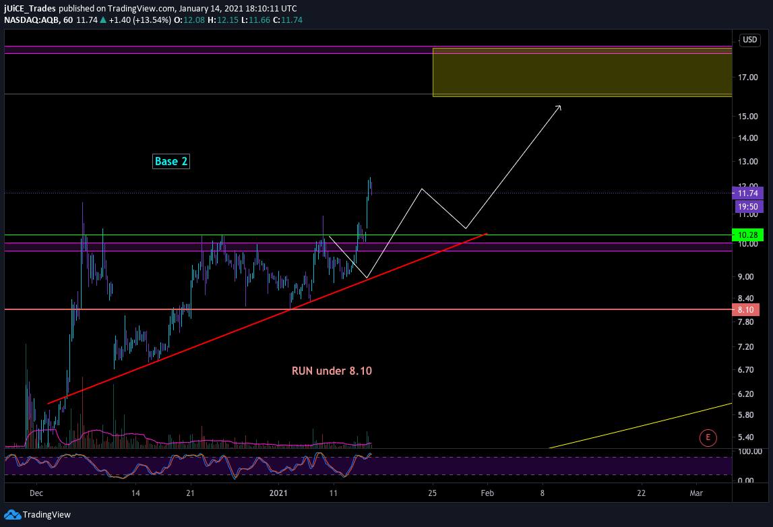Click the '2021' date axis label
This screenshot has width=773, height=527.
pos(278,493)
